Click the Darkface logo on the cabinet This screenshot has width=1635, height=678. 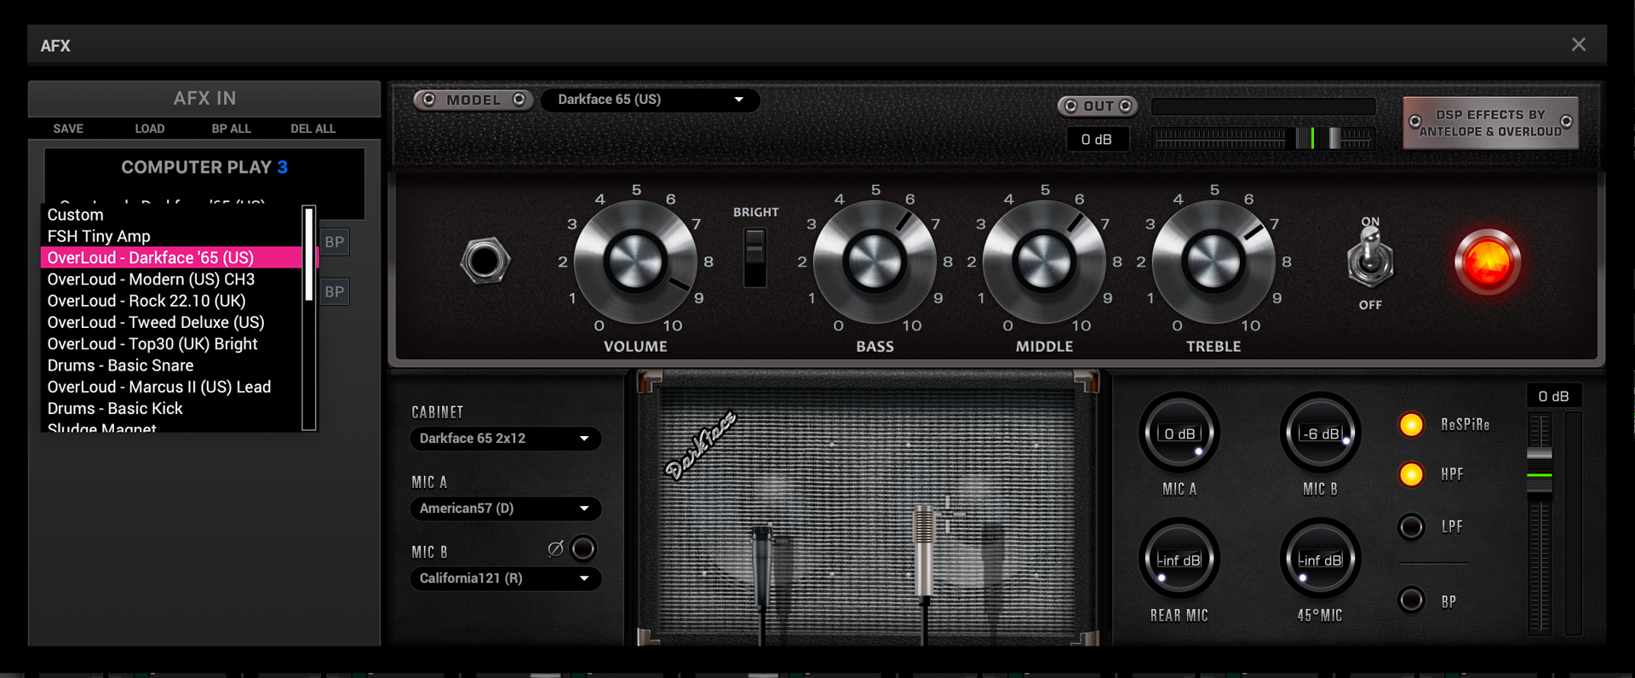(700, 445)
